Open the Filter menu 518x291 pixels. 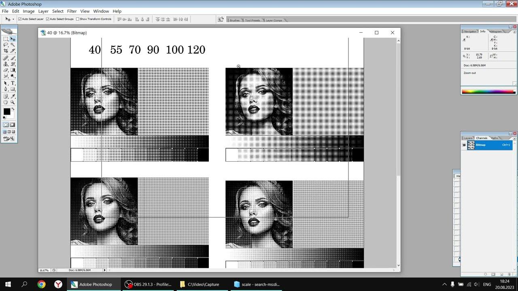click(72, 11)
